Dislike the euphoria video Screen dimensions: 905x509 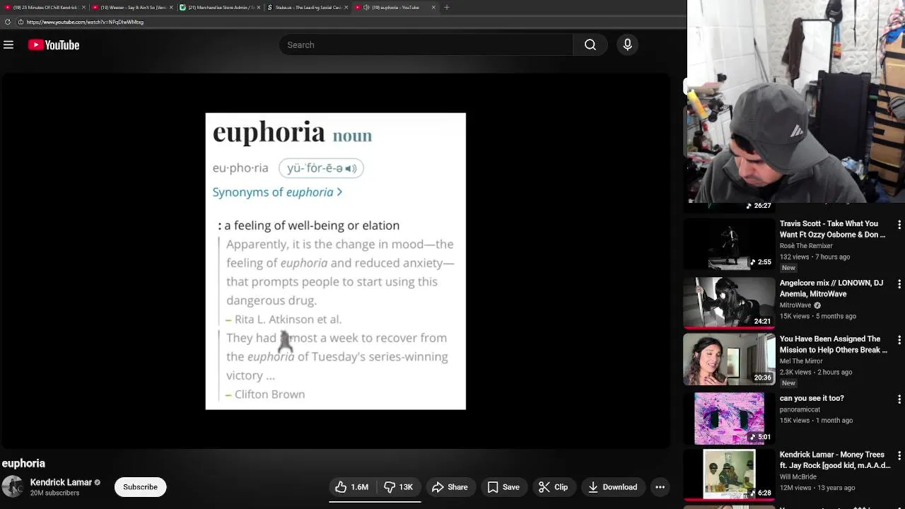[x=399, y=487]
